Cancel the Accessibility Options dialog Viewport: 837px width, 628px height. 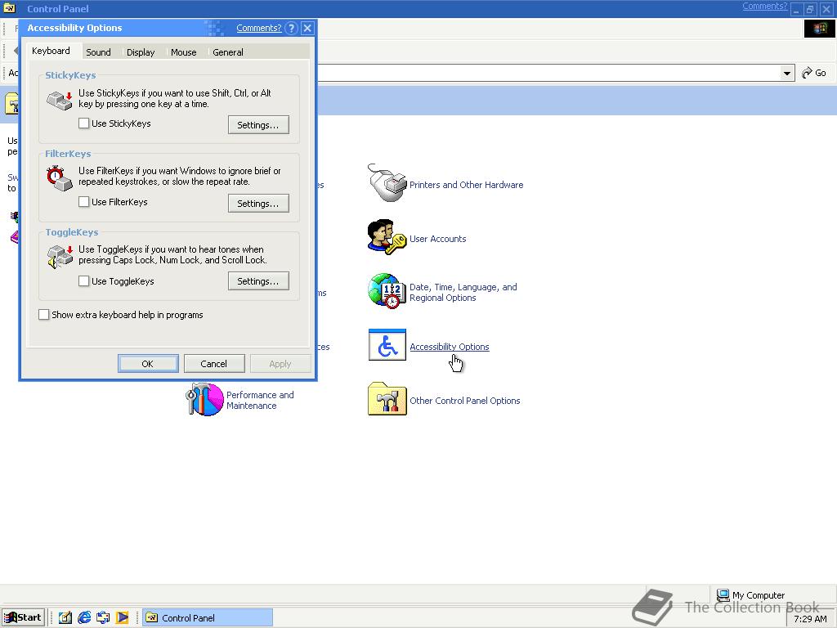coord(214,364)
